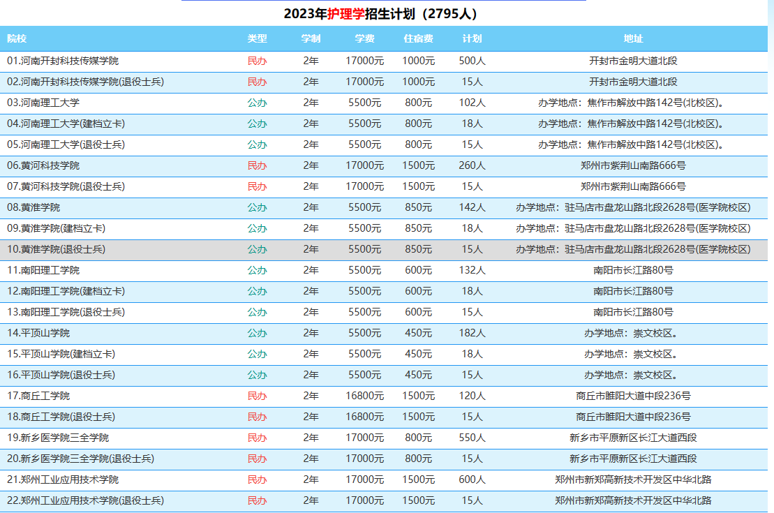Open 01.河南开封科技传媒学院 entry
The width and height of the screenshot is (774, 513).
click(x=63, y=61)
